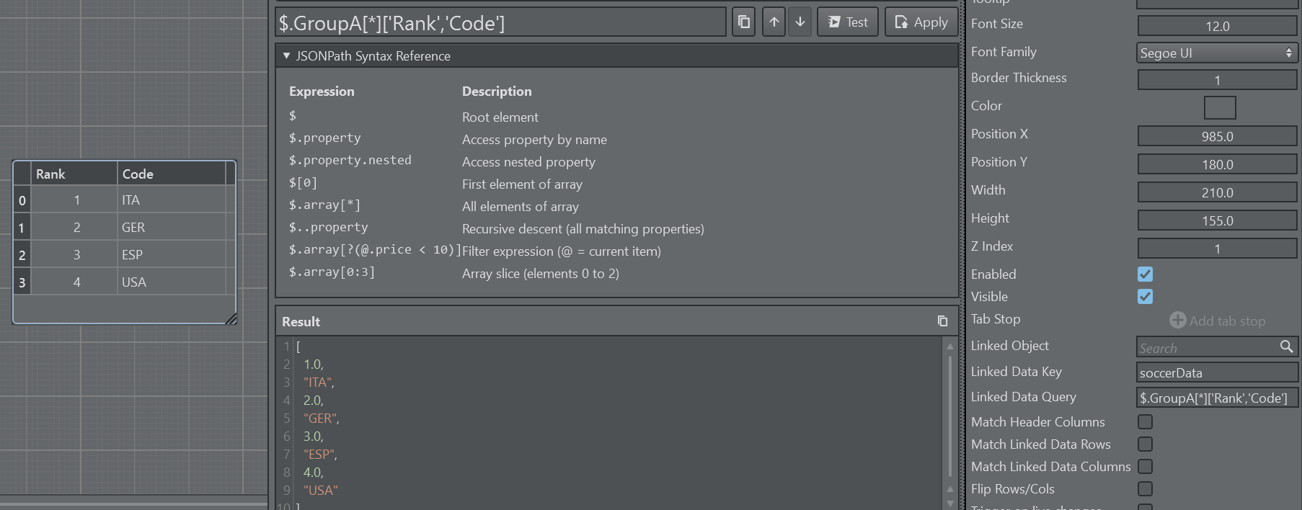Select the Code column header

[x=171, y=174]
